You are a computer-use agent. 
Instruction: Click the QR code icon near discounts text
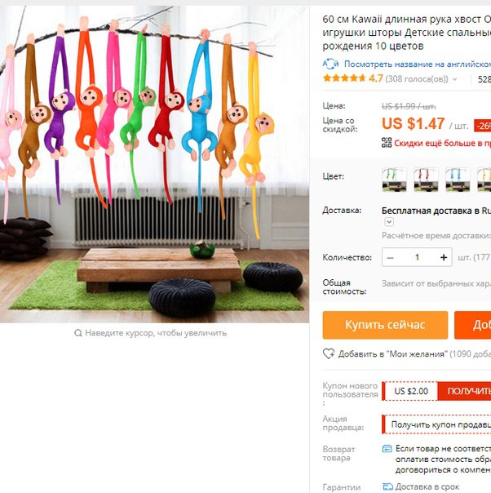tap(387, 143)
